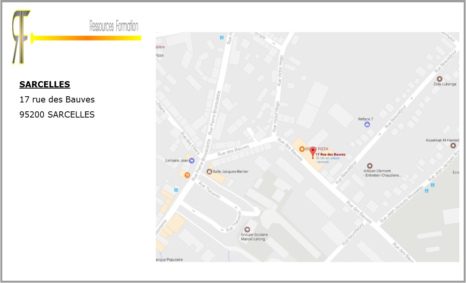
Task: Click the 'Groupe Scolaire Marcel Lelong' label
Action: tap(253, 237)
